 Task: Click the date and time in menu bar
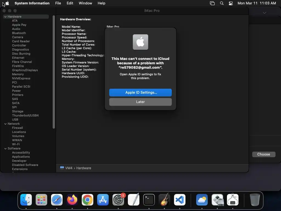257,3
